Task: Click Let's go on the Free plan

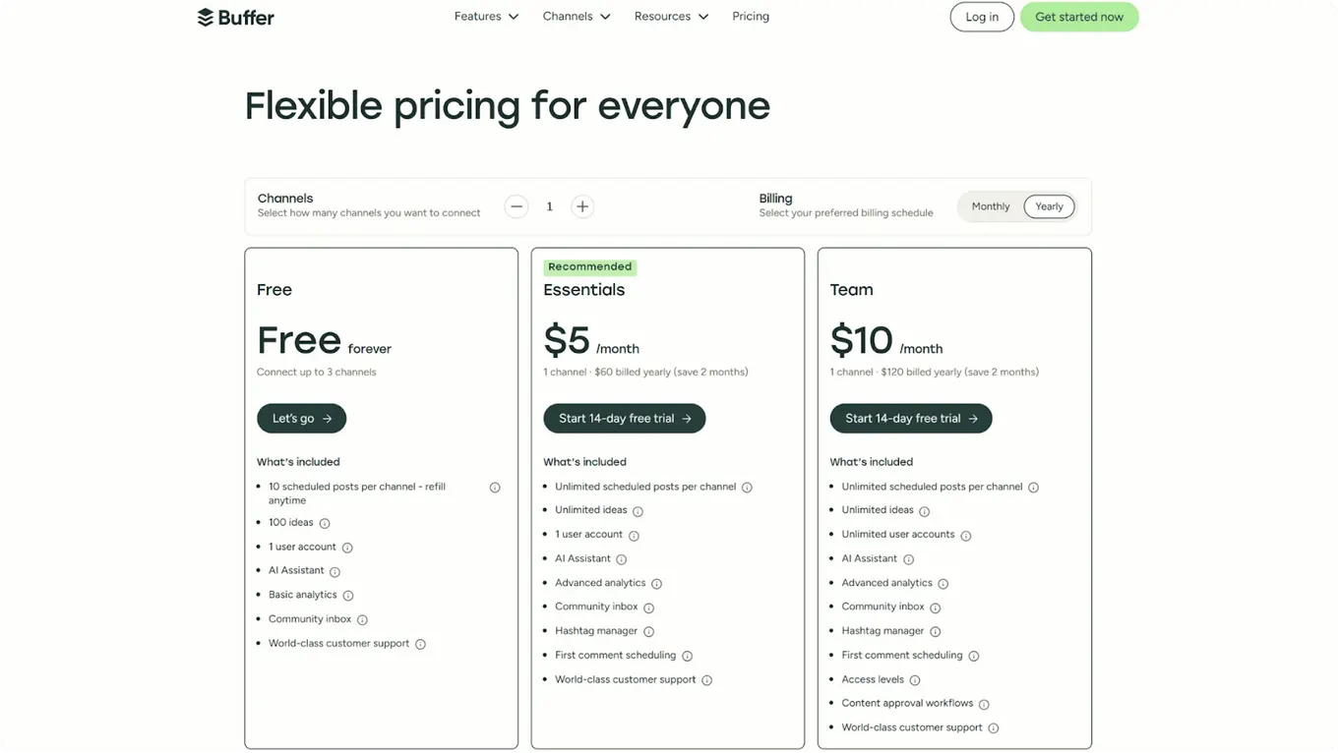Action: [x=301, y=418]
